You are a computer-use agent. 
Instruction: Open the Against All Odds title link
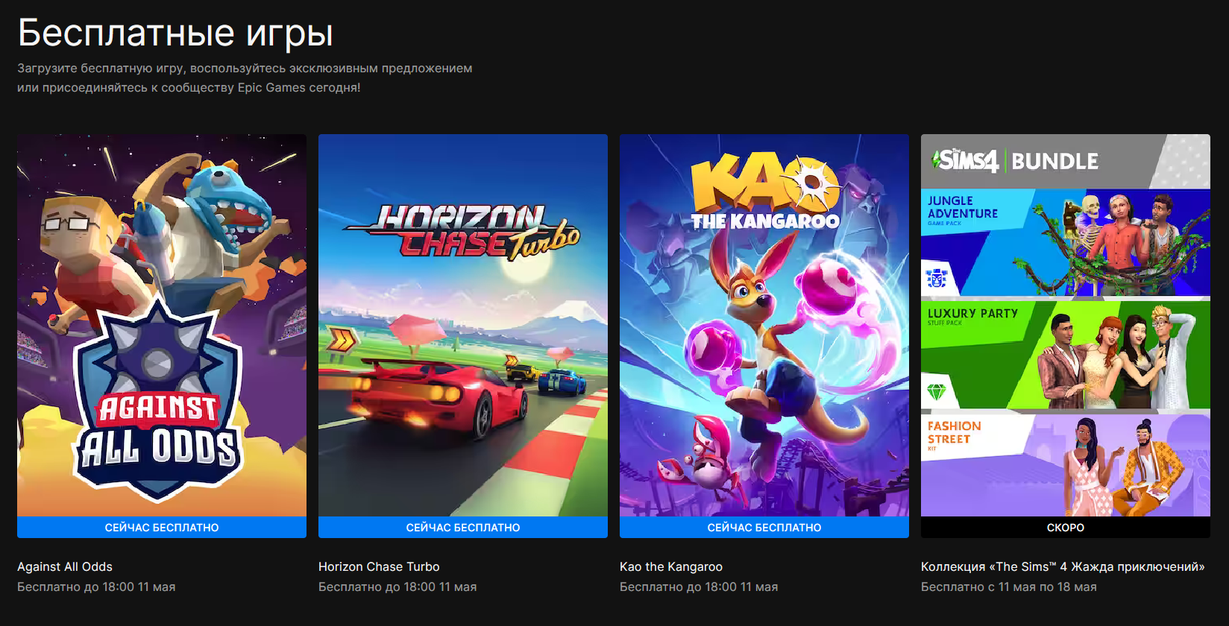[x=65, y=566]
